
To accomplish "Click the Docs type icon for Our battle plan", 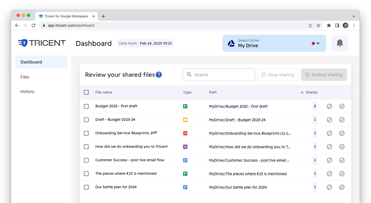I will click(x=185, y=187).
